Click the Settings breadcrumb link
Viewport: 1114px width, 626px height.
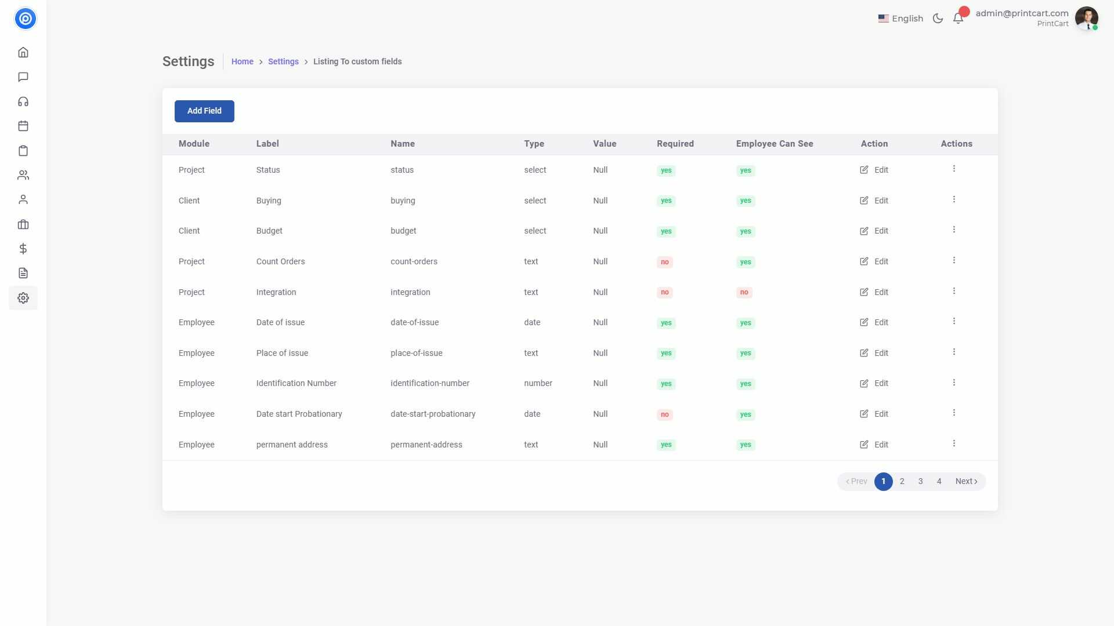click(283, 61)
